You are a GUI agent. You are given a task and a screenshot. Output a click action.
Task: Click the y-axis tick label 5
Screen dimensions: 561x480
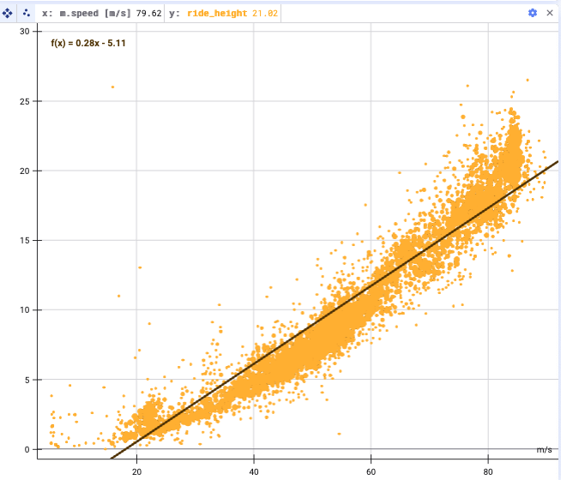(27, 380)
